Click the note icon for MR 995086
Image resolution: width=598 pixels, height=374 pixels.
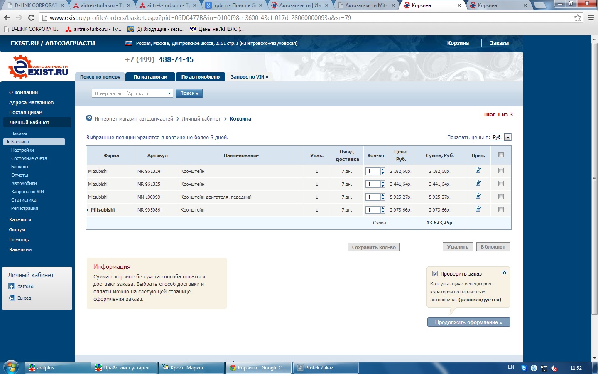478,209
